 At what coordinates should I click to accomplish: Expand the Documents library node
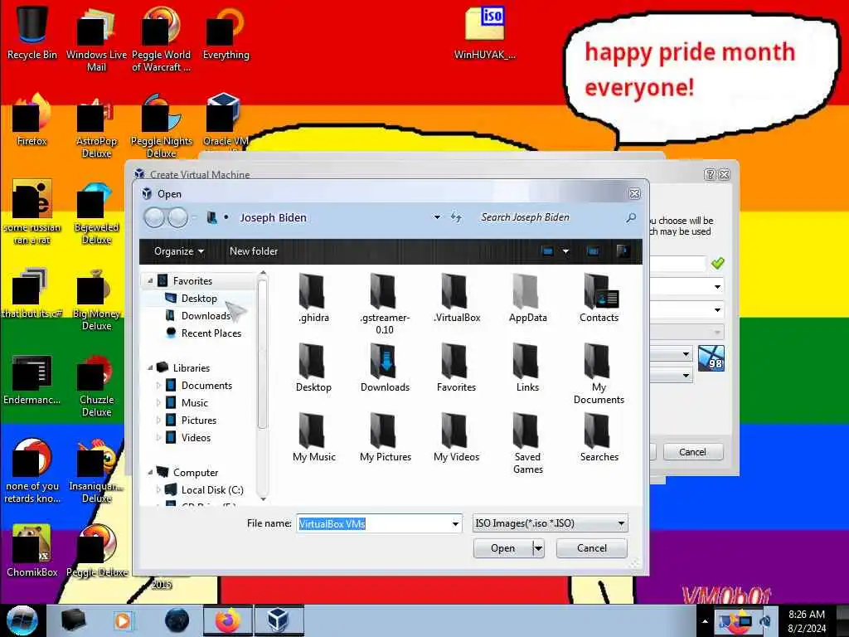(x=158, y=385)
